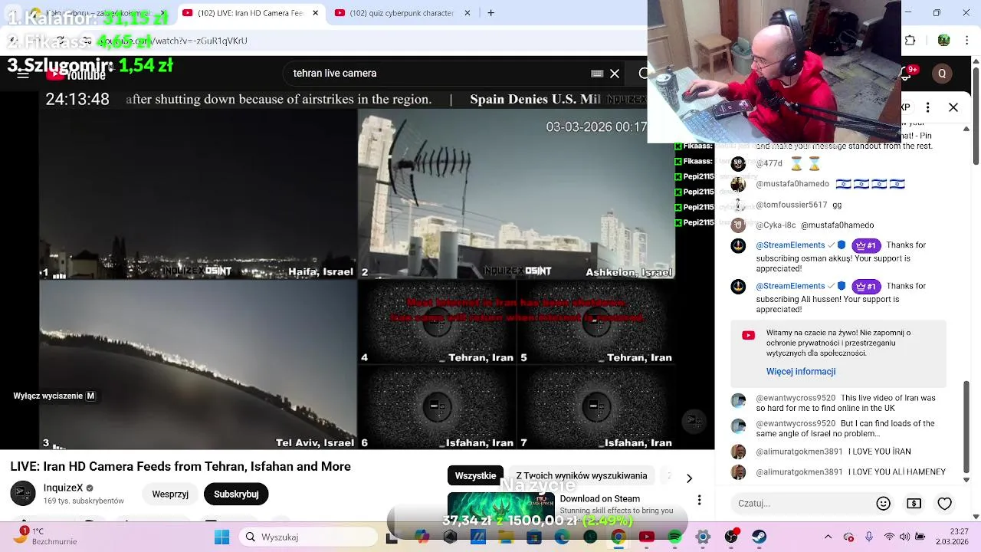Image resolution: width=981 pixels, height=552 pixels.
Task: Click @tomfoussier5617 gg chat message
Action: tap(838, 205)
